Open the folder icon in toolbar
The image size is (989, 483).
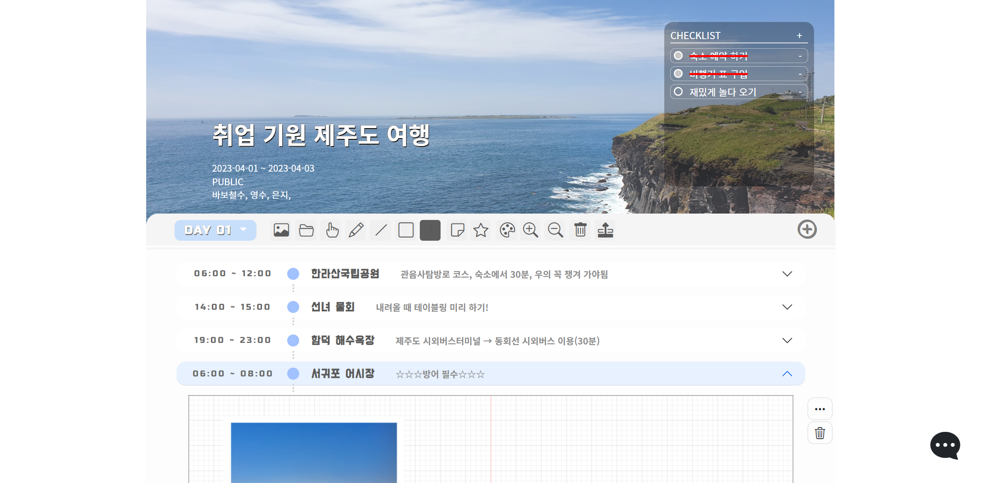point(306,230)
